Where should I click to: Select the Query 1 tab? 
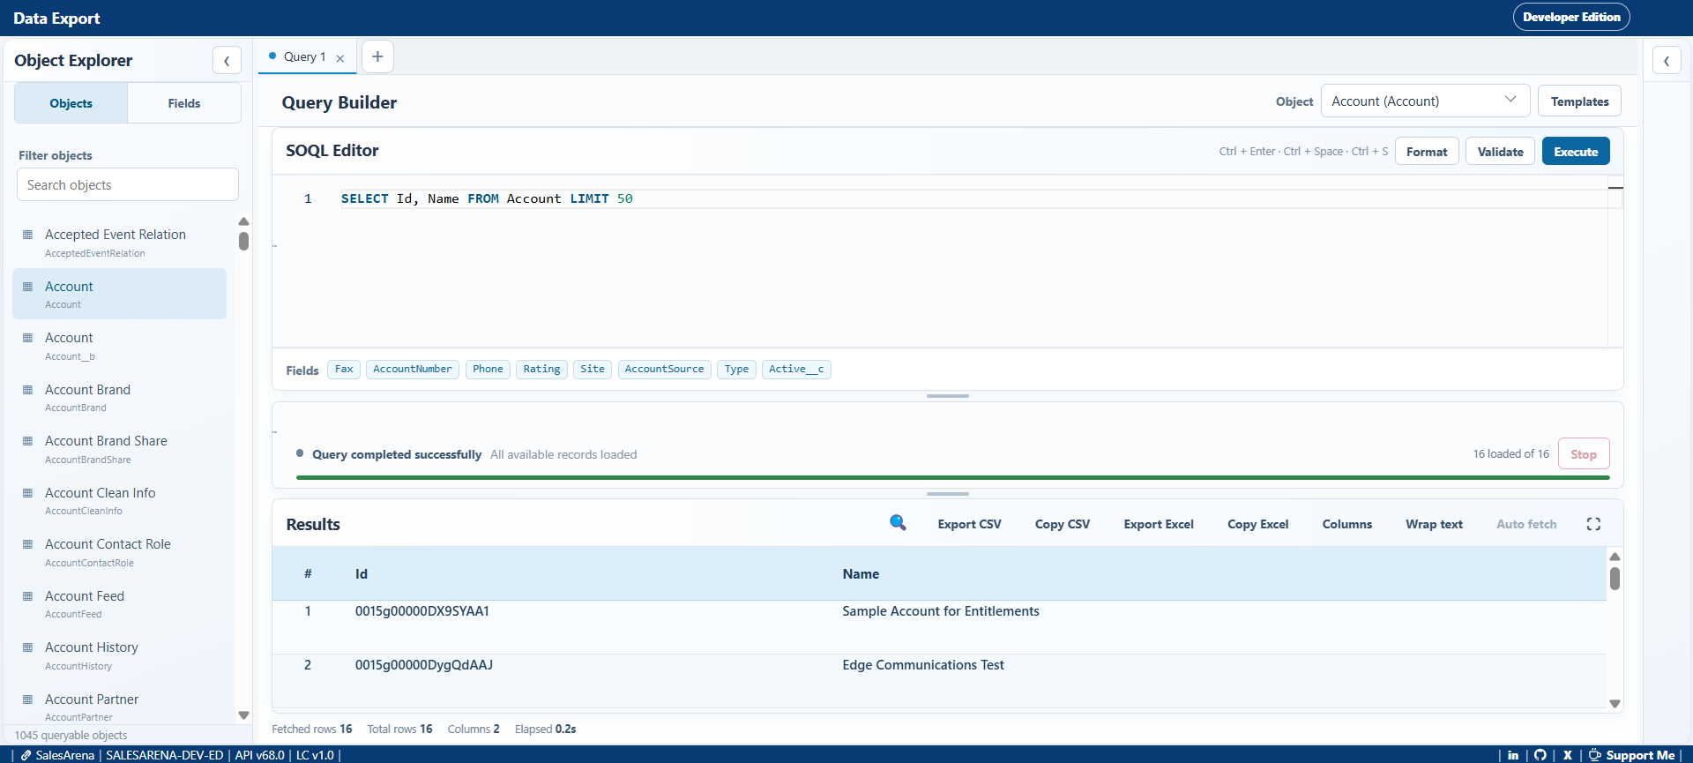coord(304,56)
